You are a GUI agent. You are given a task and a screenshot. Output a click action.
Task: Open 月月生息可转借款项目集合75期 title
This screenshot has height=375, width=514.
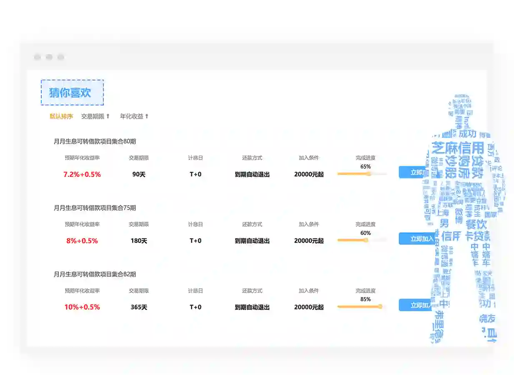tap(95, 208)
